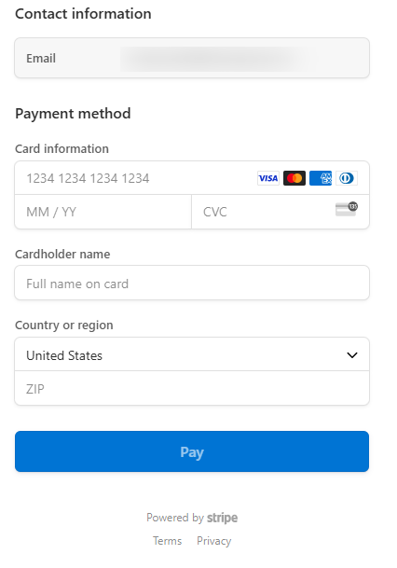Click the Stripe logo in footer
This screenshot has width=397, height=568.
pyautogui.click(x=222, y=518)
